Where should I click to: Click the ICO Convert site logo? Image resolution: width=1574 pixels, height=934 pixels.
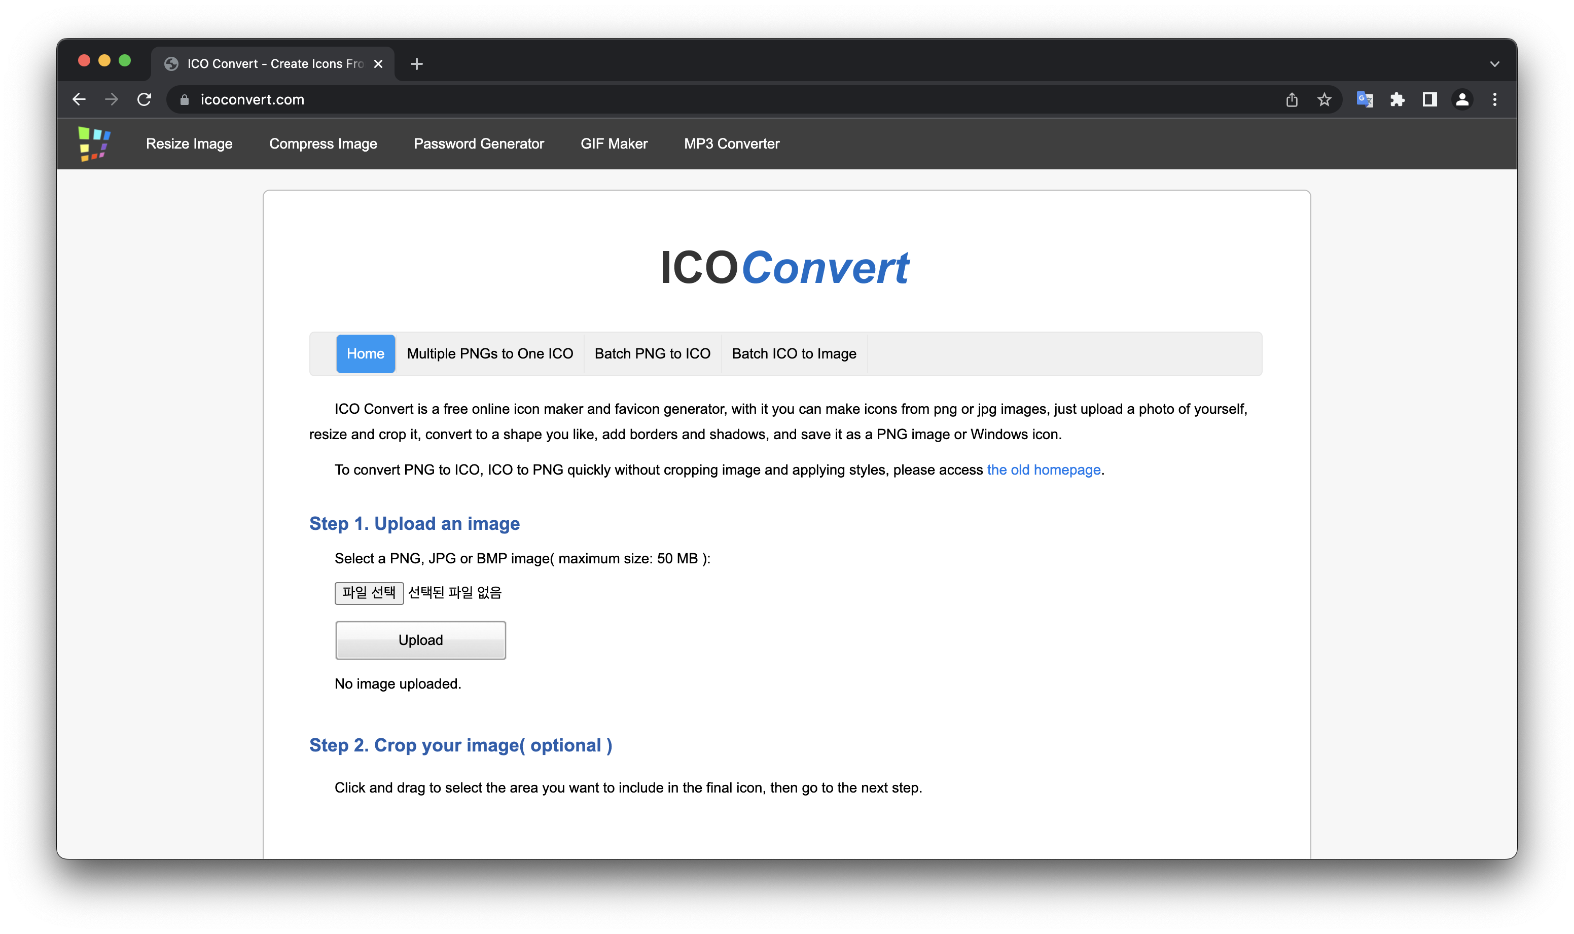(x=94, y=143)
